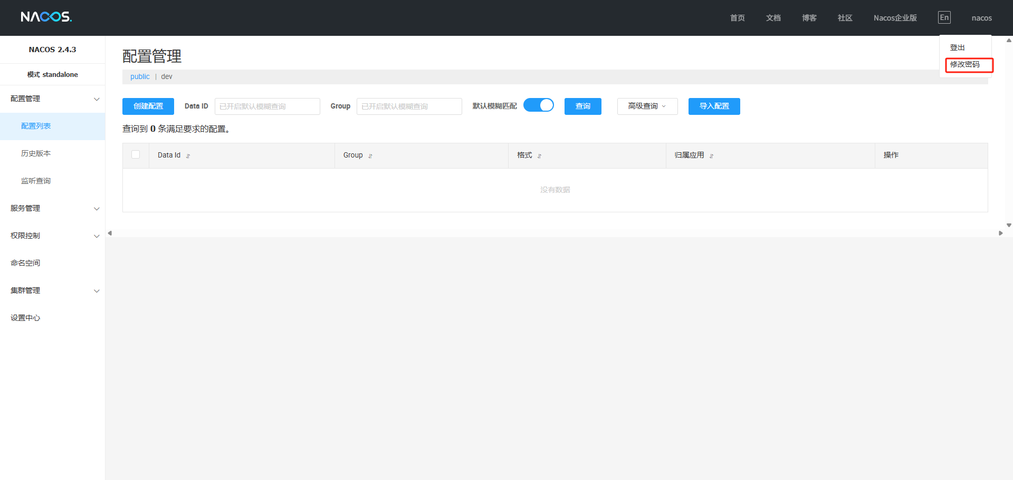Click the 导入配置 button
This screenshot has height=480, width=1013.
pos(714,106)
